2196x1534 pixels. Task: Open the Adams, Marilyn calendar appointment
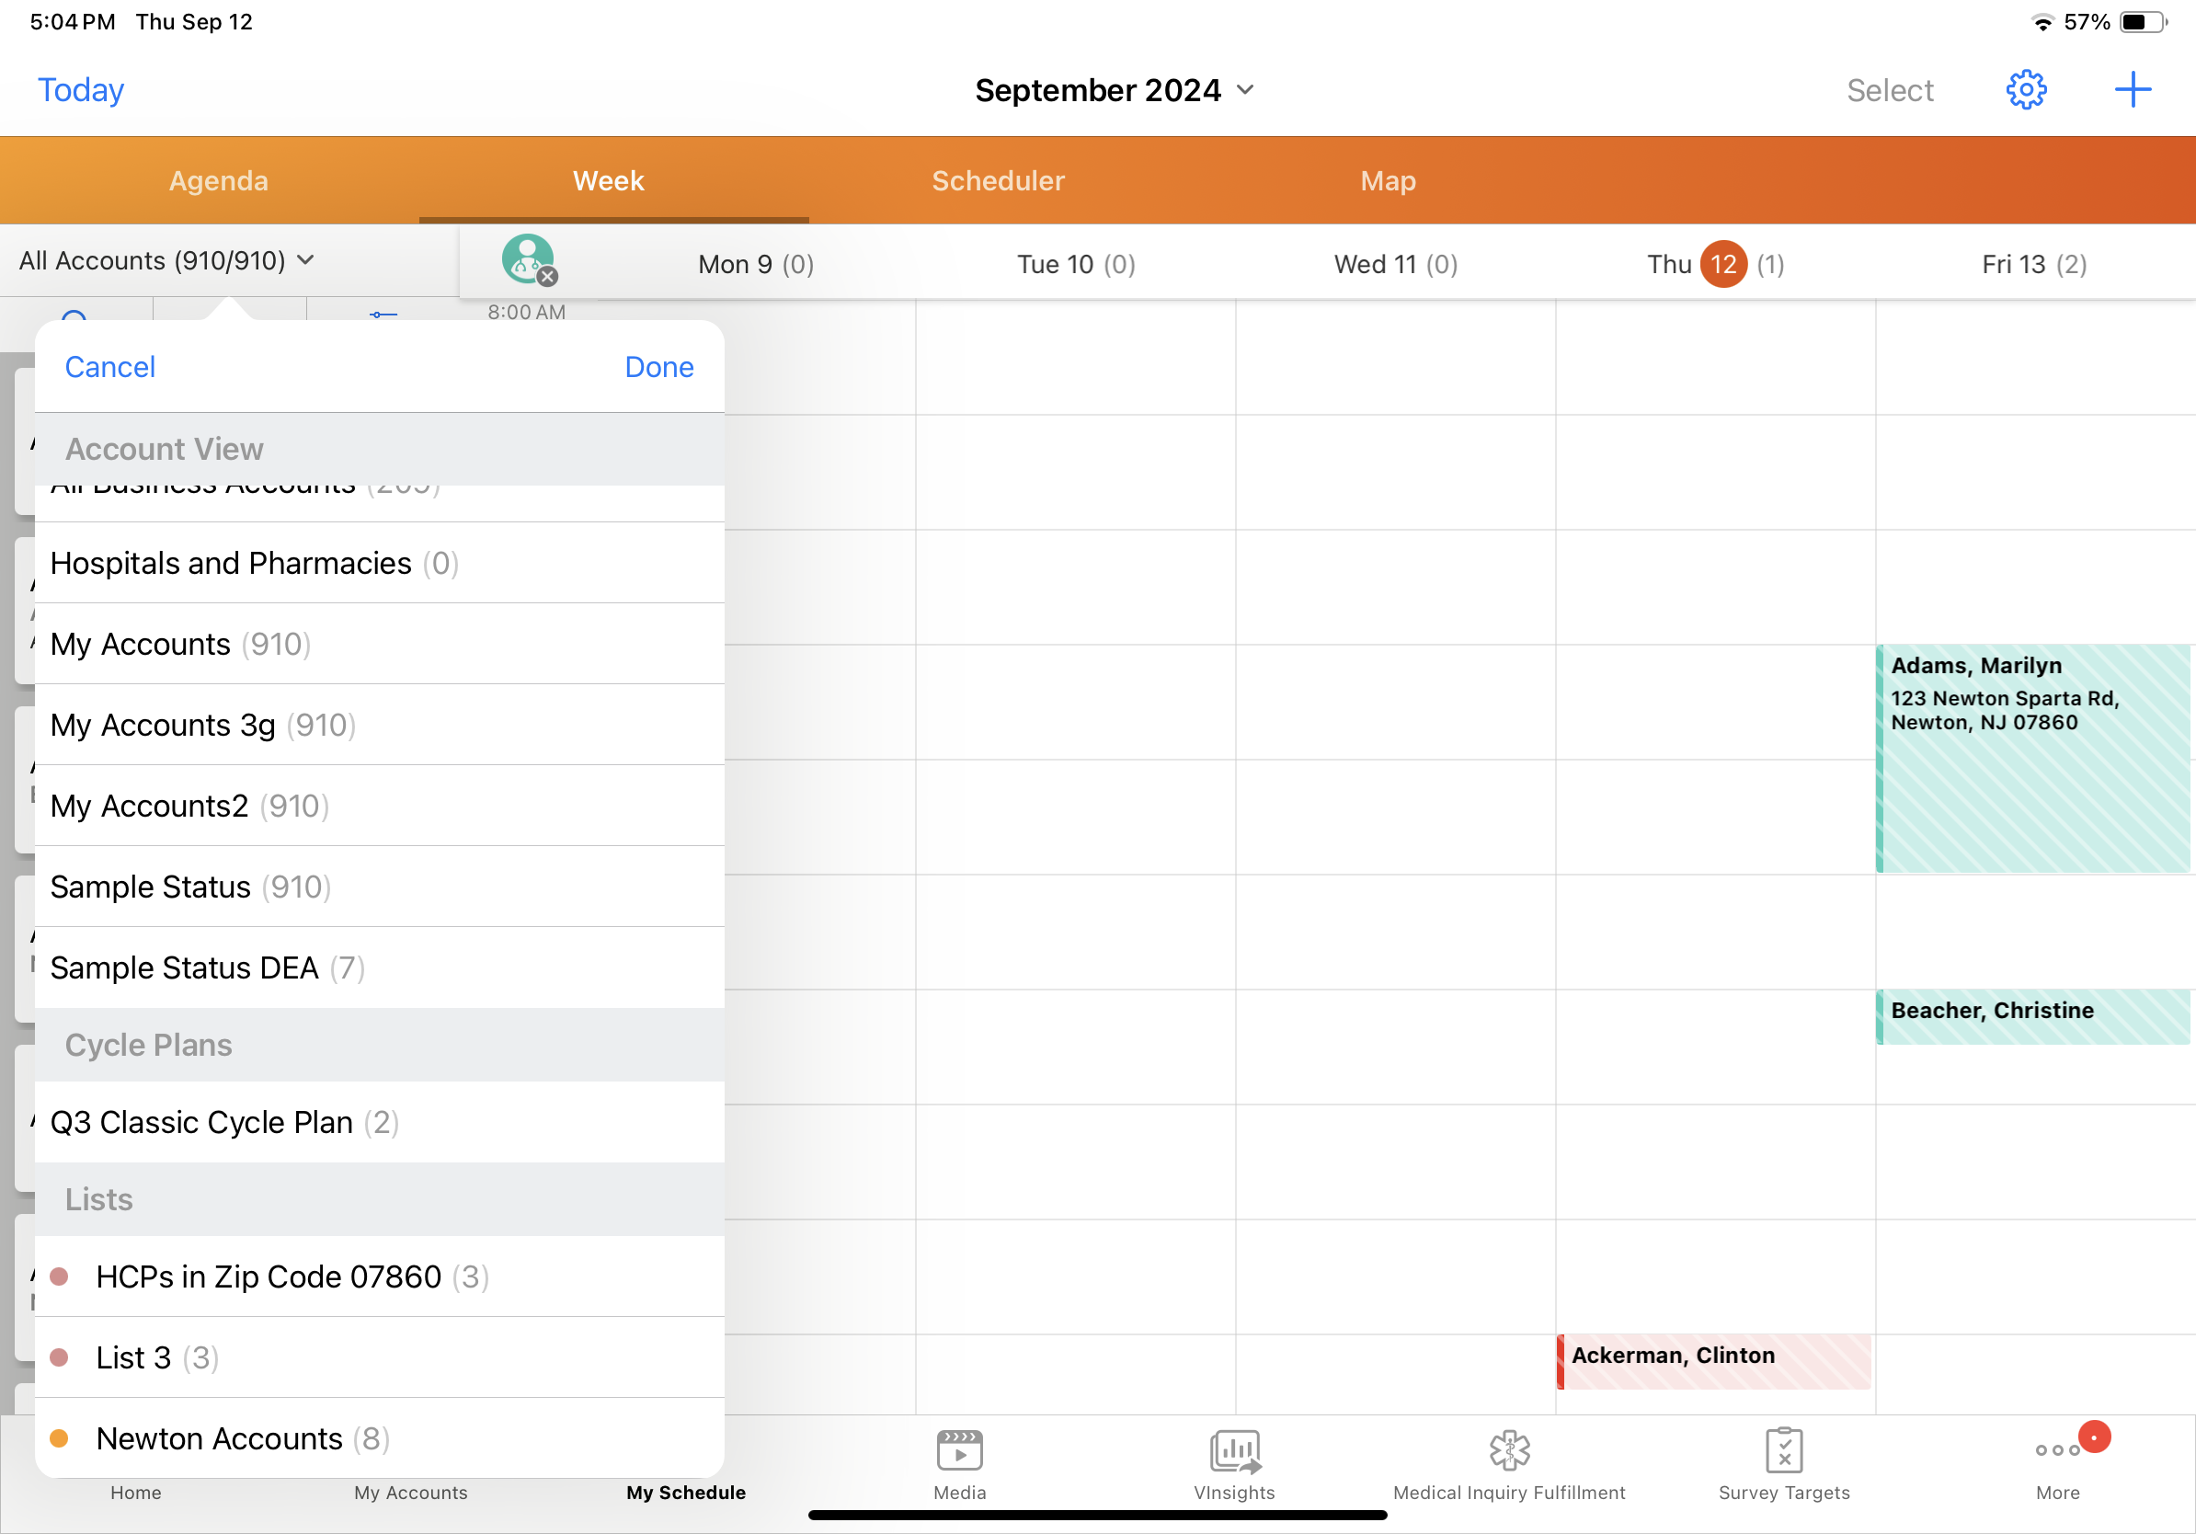(x=2031, y=758)
